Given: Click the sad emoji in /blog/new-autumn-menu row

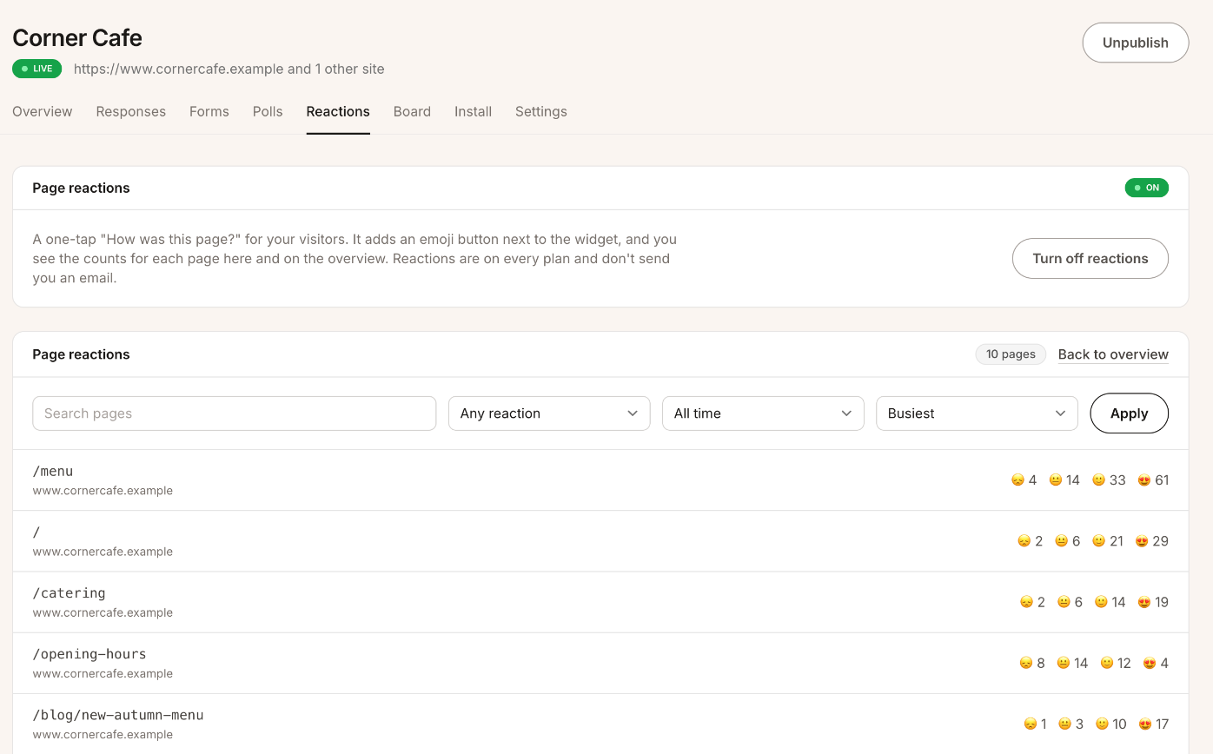Looking at the screenshot, I should point(1031,724).
